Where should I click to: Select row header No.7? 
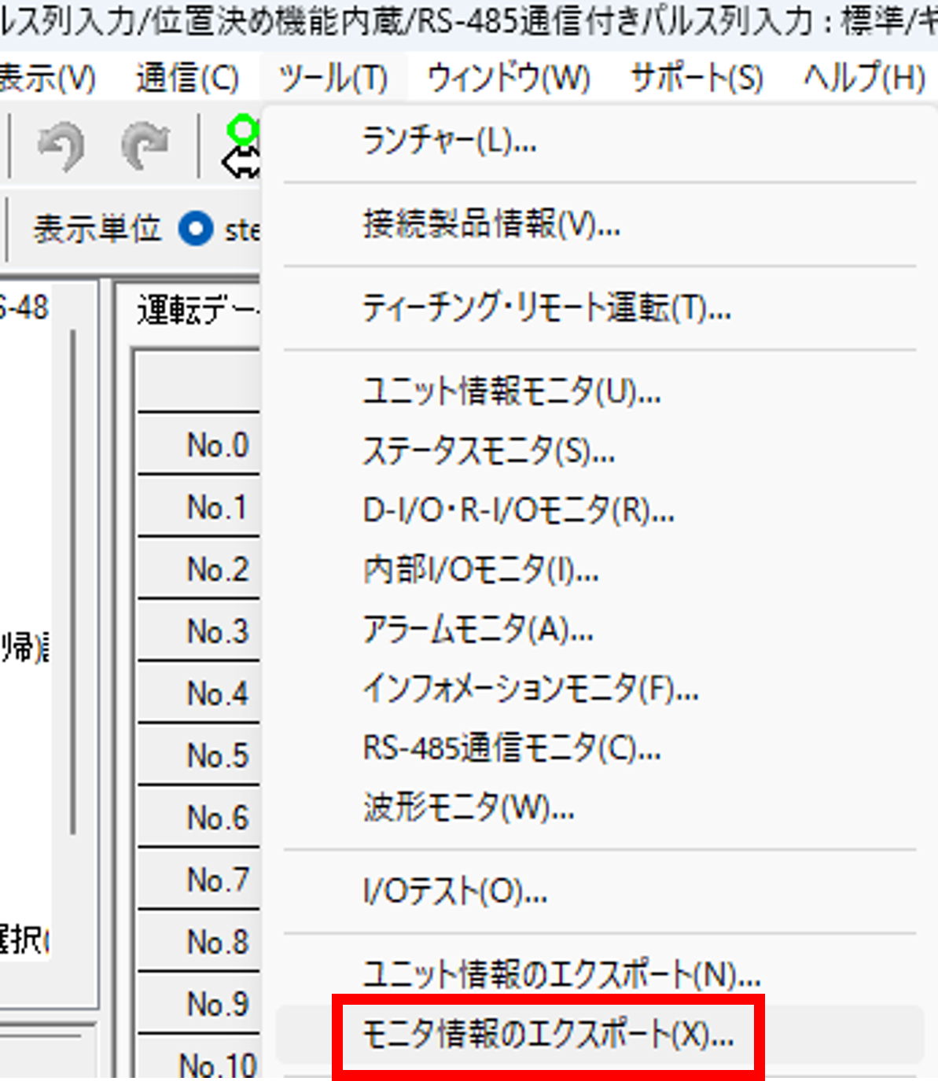[x=199, y=879]
